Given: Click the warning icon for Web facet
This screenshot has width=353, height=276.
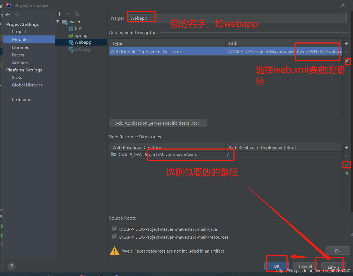Looking at the screenshot, I should 115,251.
